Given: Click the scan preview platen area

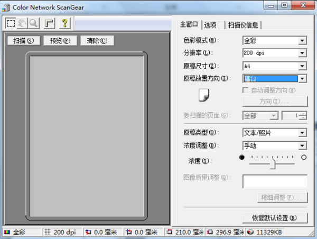Looking at the screenshot, I should [87, 136].
